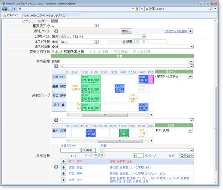Toggle the disabled 共有社員 checkbox
Screen dimensions: 223x190
pyautogui.click(x=135, y=51)
